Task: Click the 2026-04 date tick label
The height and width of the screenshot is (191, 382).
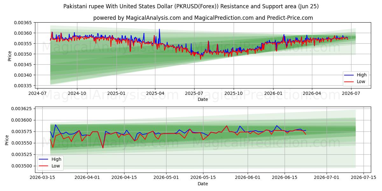Action: coord(312,94)
